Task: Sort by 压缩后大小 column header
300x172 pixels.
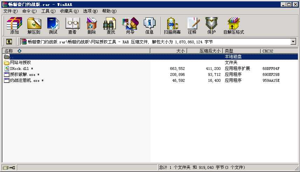Action: click(x=205, y=51)
